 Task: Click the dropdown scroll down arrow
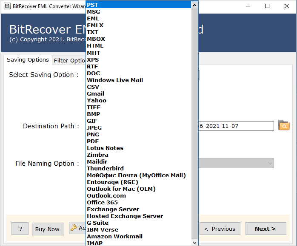pos(194,243)
